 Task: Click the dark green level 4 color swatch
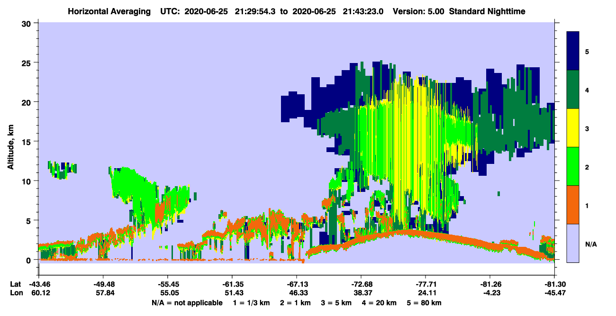tap(573, 90)
